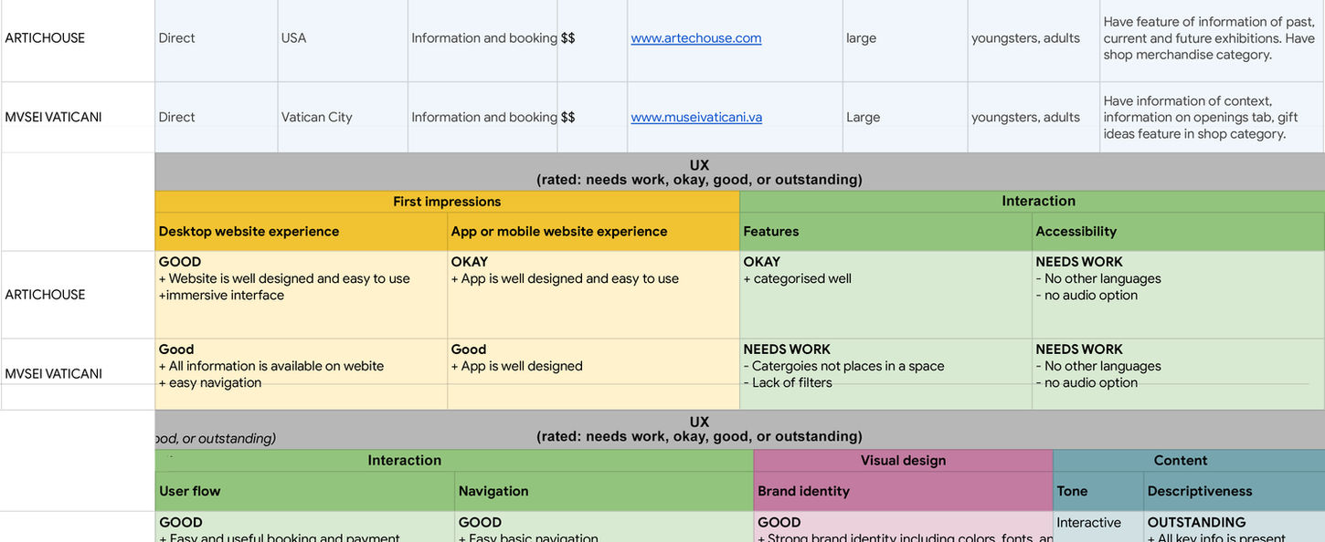Click the Brand identity column header

[x=903, y=491]
